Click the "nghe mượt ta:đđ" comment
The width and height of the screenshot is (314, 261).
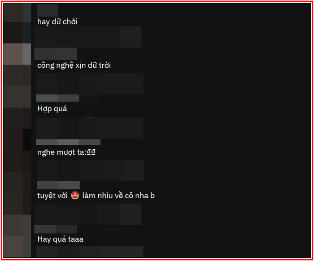[x=66, y=152]
